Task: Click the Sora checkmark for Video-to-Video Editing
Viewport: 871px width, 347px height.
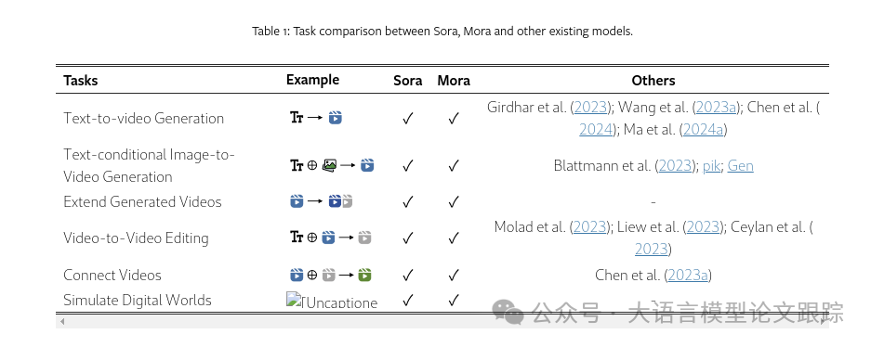Action: (408, 238)
